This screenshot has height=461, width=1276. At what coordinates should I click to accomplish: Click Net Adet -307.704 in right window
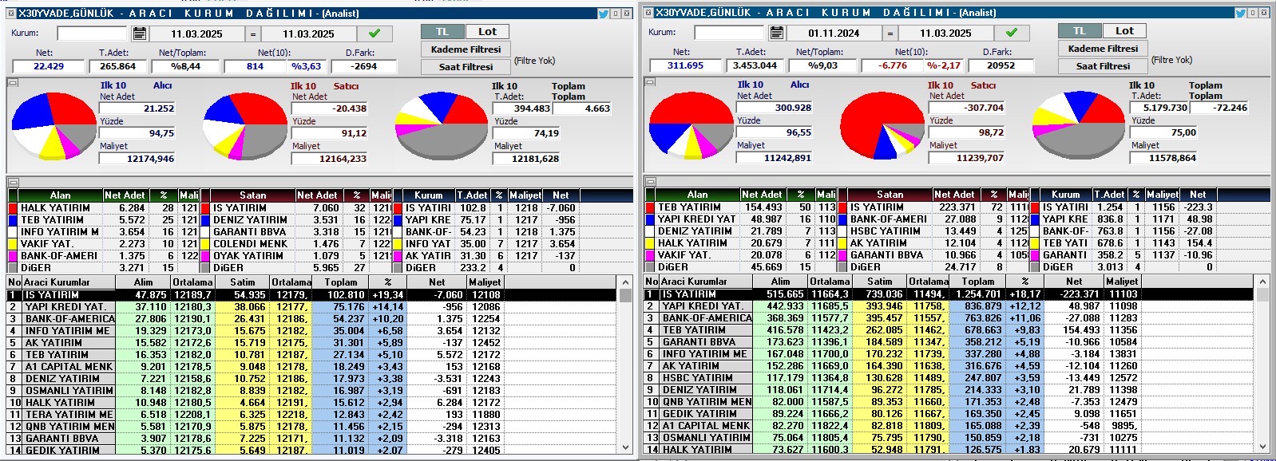pos(967,108)
